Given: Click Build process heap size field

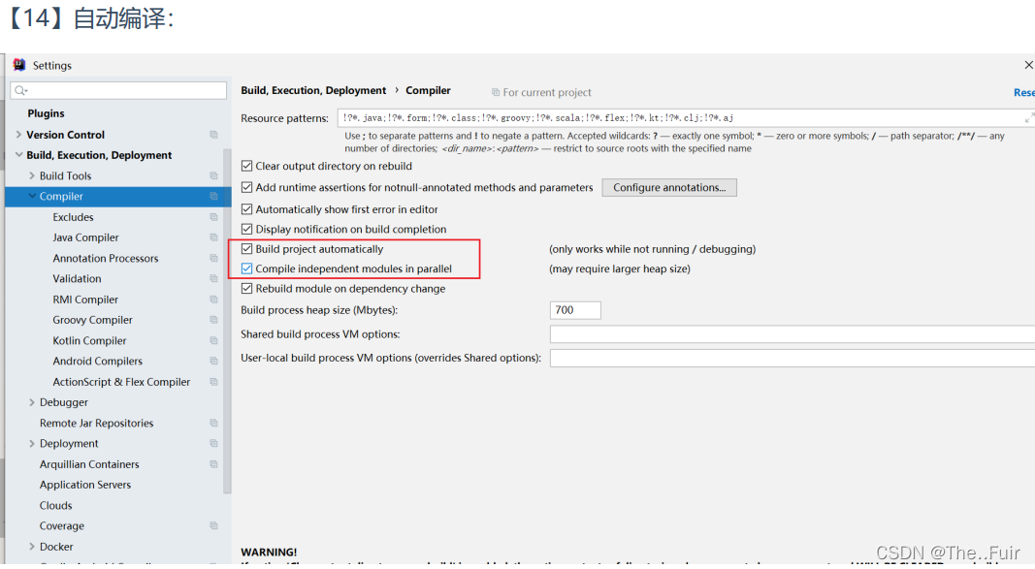Looking at the screenshot, I should tap(575, 310).
